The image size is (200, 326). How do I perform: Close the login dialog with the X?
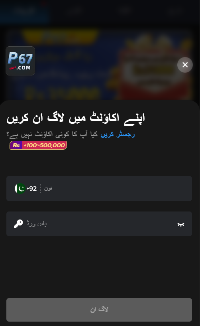tap(185, 65)
